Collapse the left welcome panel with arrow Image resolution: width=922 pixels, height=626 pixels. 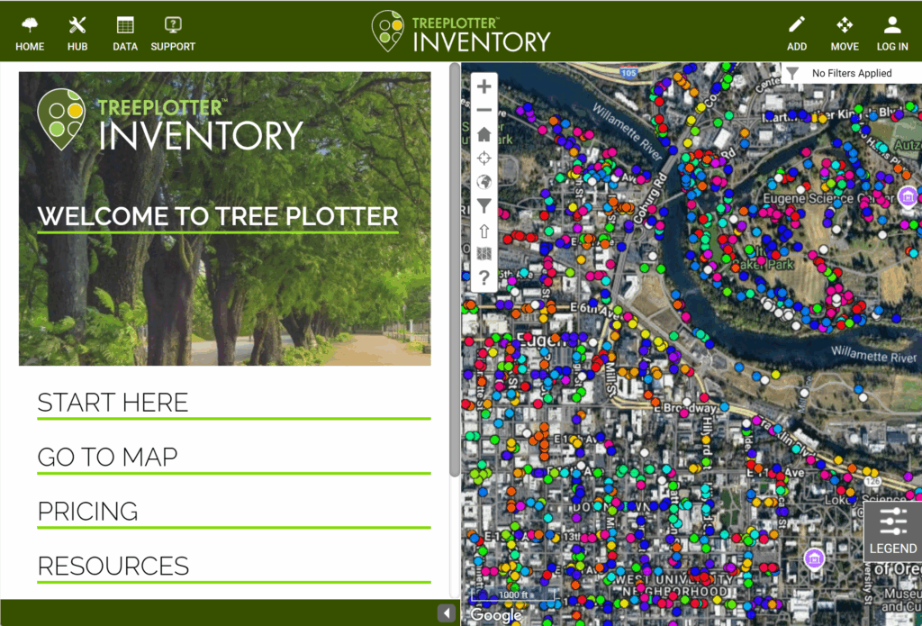point(446,613)
